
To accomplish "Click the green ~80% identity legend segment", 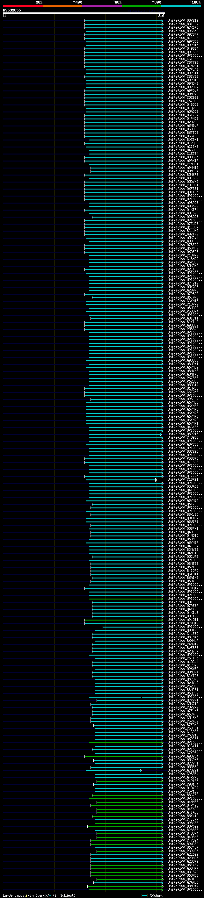I will (142, 6).
